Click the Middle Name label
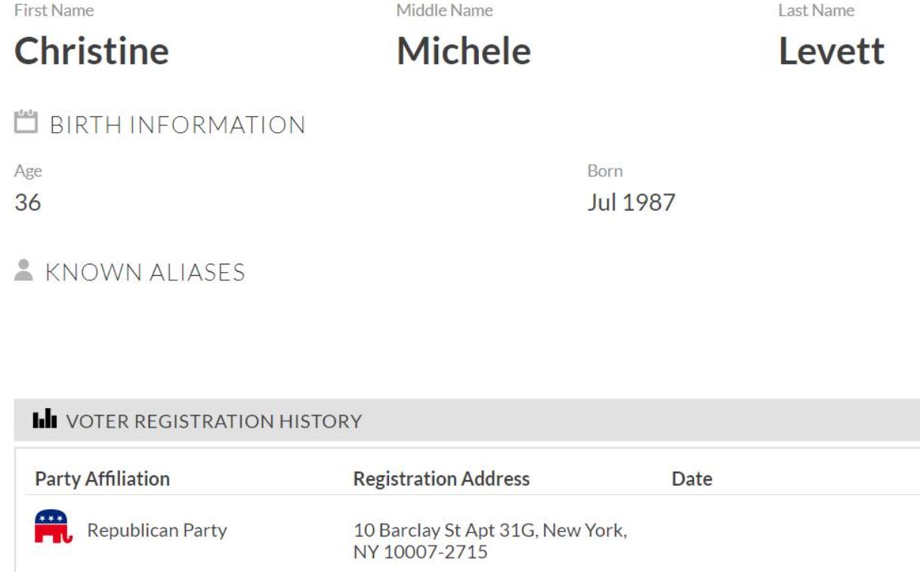Screen dimensions: 920x572 [x=444, y=11]
